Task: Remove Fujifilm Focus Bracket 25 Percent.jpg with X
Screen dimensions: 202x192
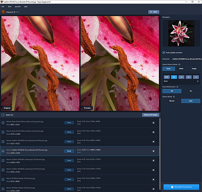Action: coord(153,142)
